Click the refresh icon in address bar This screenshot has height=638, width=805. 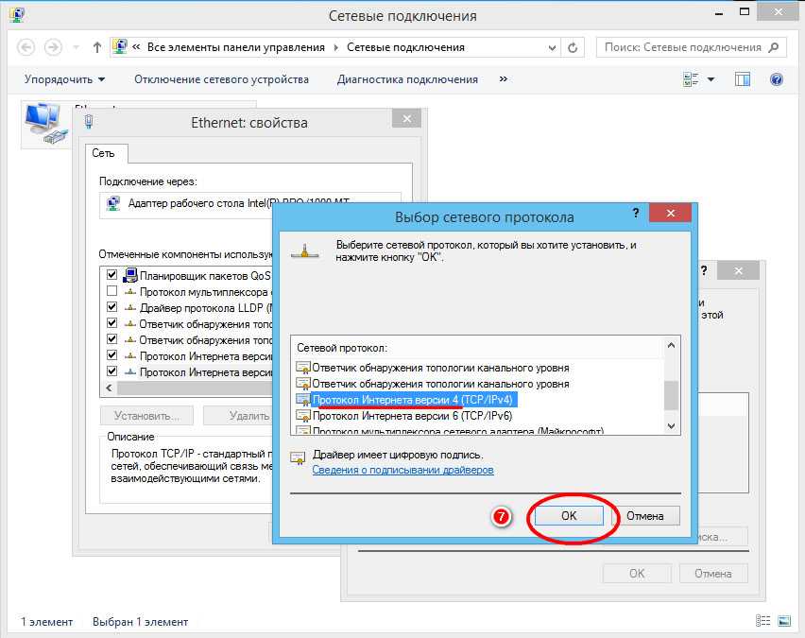(x=574, y=47)
